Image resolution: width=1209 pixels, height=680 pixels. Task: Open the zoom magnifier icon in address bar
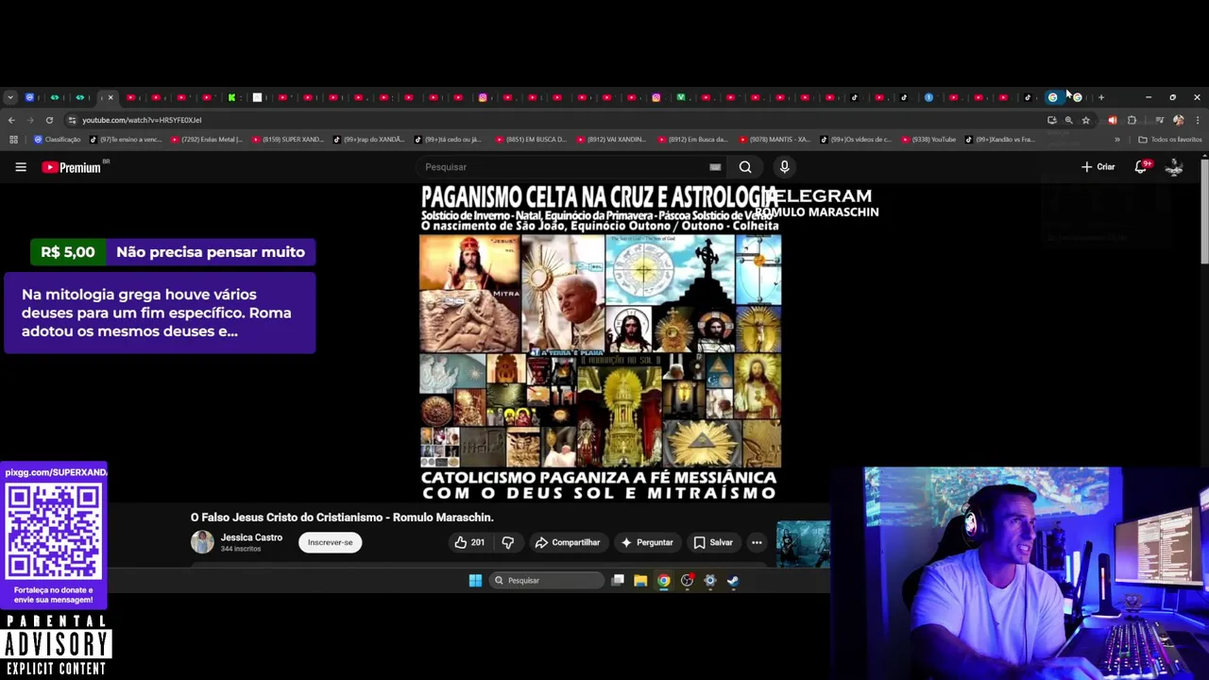pyautogui.click(x=1068, y=120)
